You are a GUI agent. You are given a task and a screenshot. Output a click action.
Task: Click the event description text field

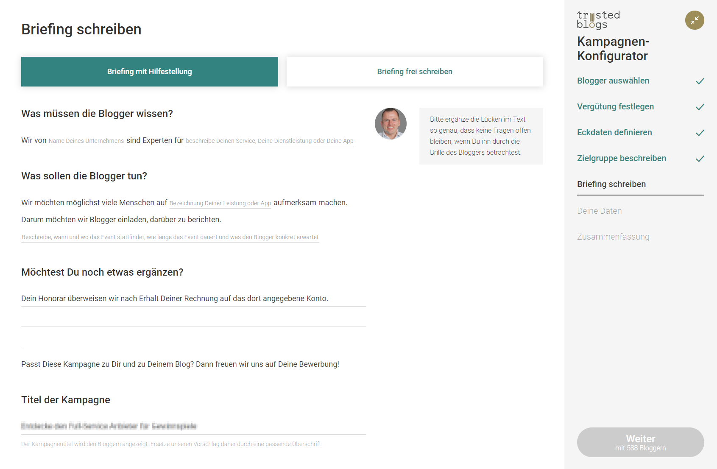170,237
